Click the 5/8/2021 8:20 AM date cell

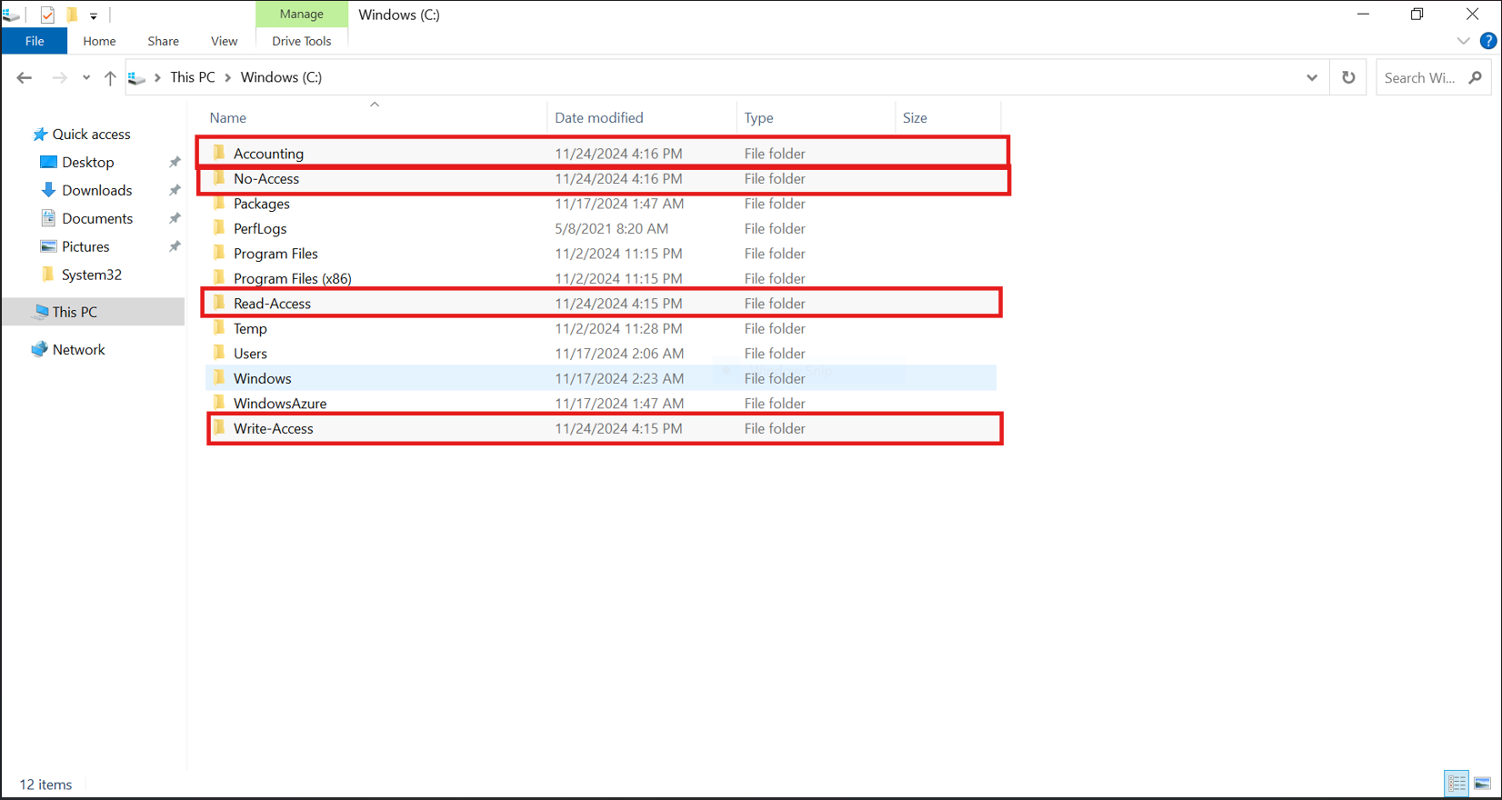pyautogui.click(x=611, y=228)
